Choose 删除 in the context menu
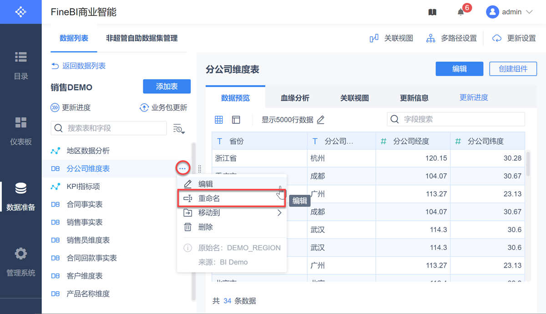This screenshot has width=546, height=314. [206, 227]
